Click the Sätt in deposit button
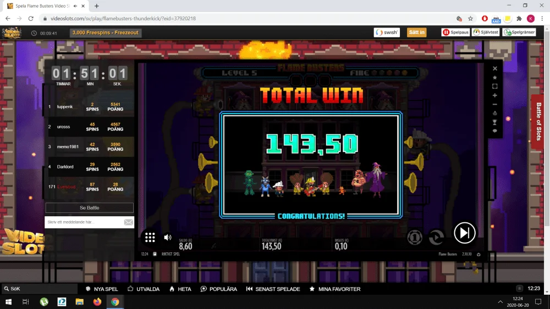Viewport: 550px width, 309px height. [416, 32]
